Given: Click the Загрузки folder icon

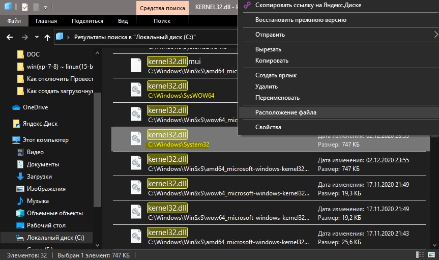Looking at the screenshot, I should [20, 177].
